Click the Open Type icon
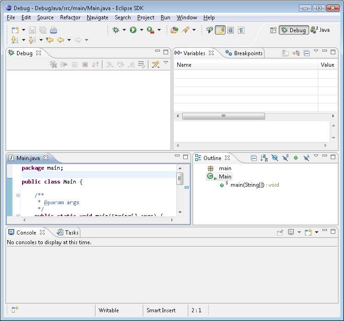The width and height of the screenshot is (344, 321). click(x=175, y=30)
